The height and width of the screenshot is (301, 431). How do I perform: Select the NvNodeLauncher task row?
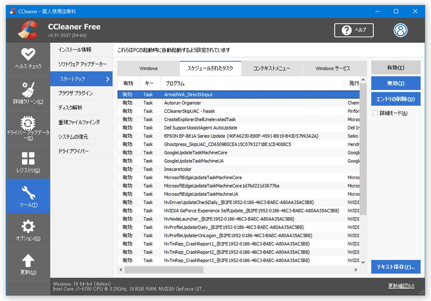pos(239,219)
